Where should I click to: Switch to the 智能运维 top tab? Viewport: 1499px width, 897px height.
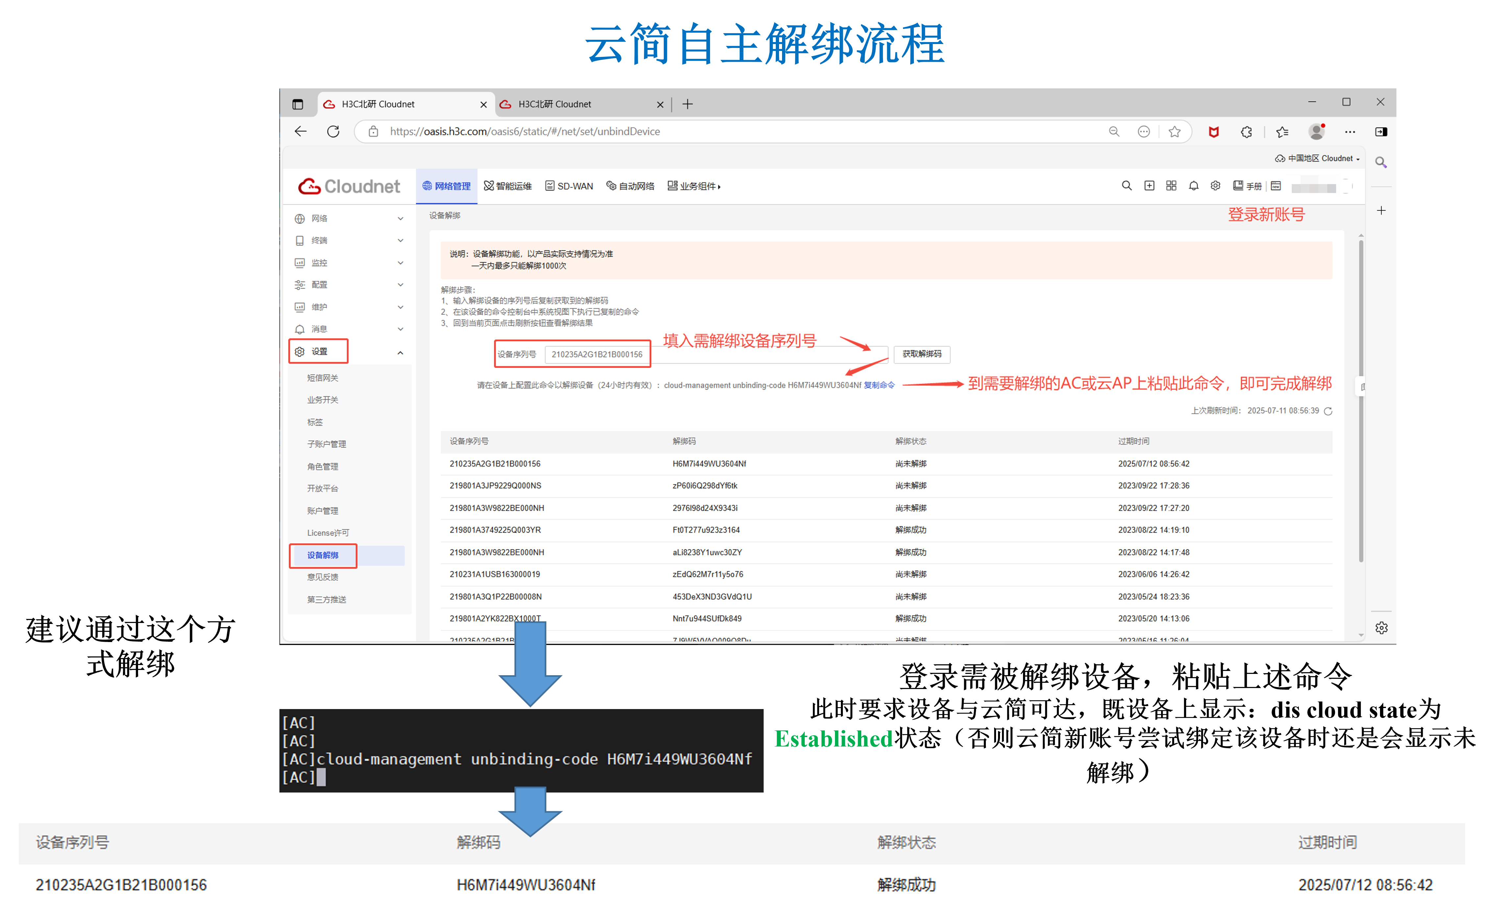508,186
